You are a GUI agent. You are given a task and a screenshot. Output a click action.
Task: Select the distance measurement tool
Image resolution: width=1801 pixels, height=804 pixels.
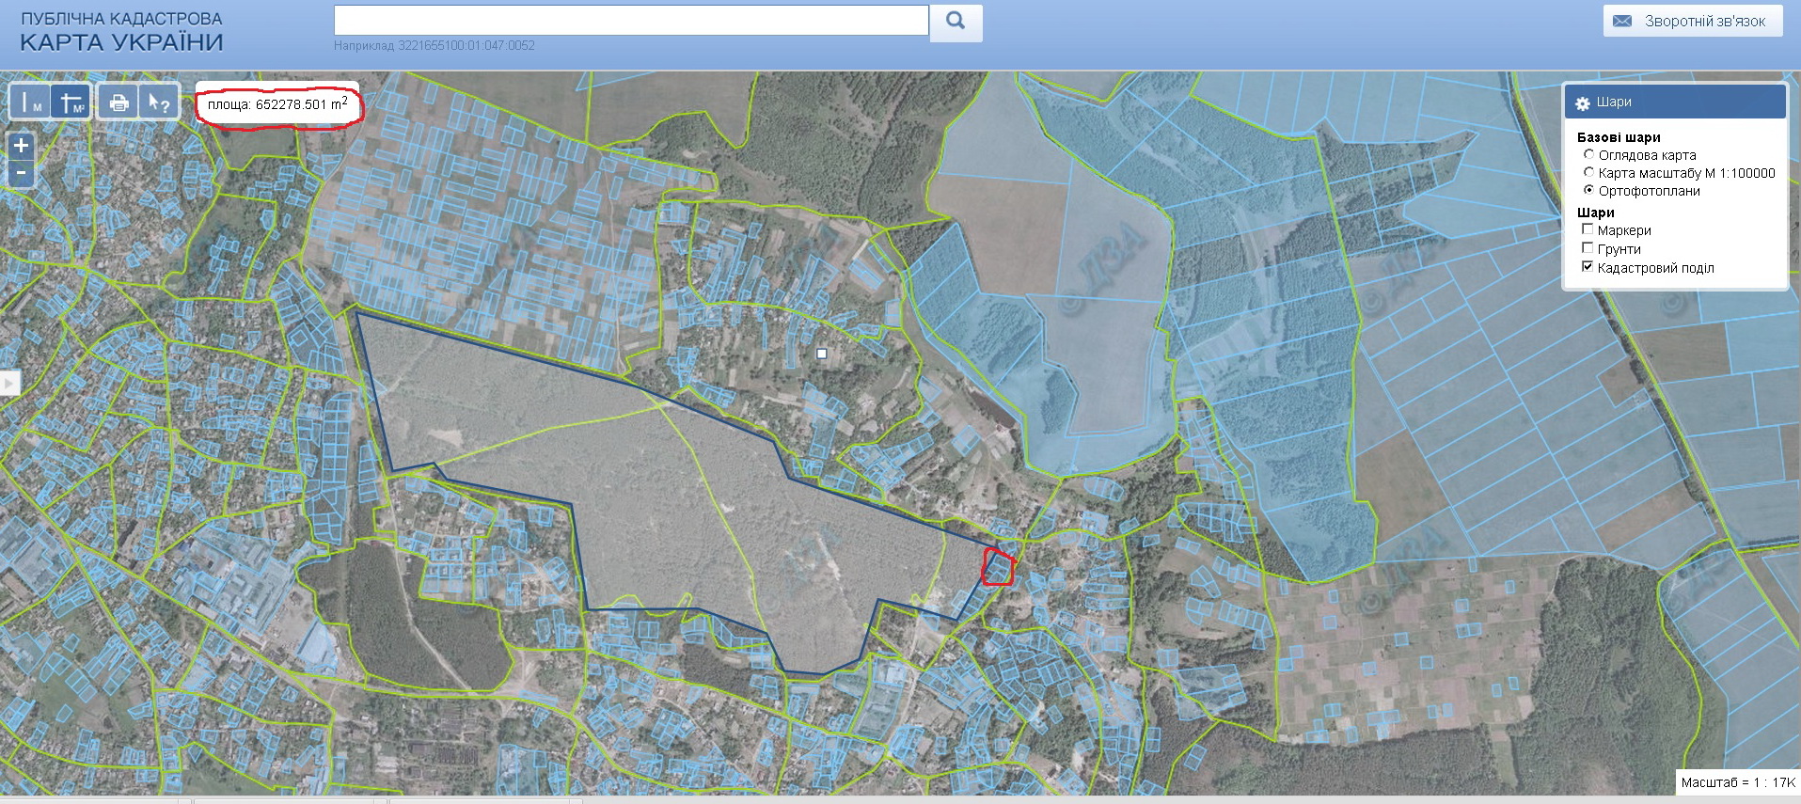coord(30,102)
